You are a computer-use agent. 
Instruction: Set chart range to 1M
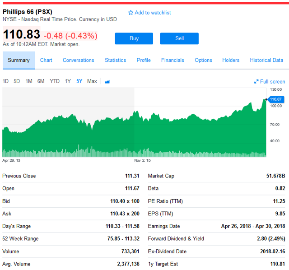point(29,81)
